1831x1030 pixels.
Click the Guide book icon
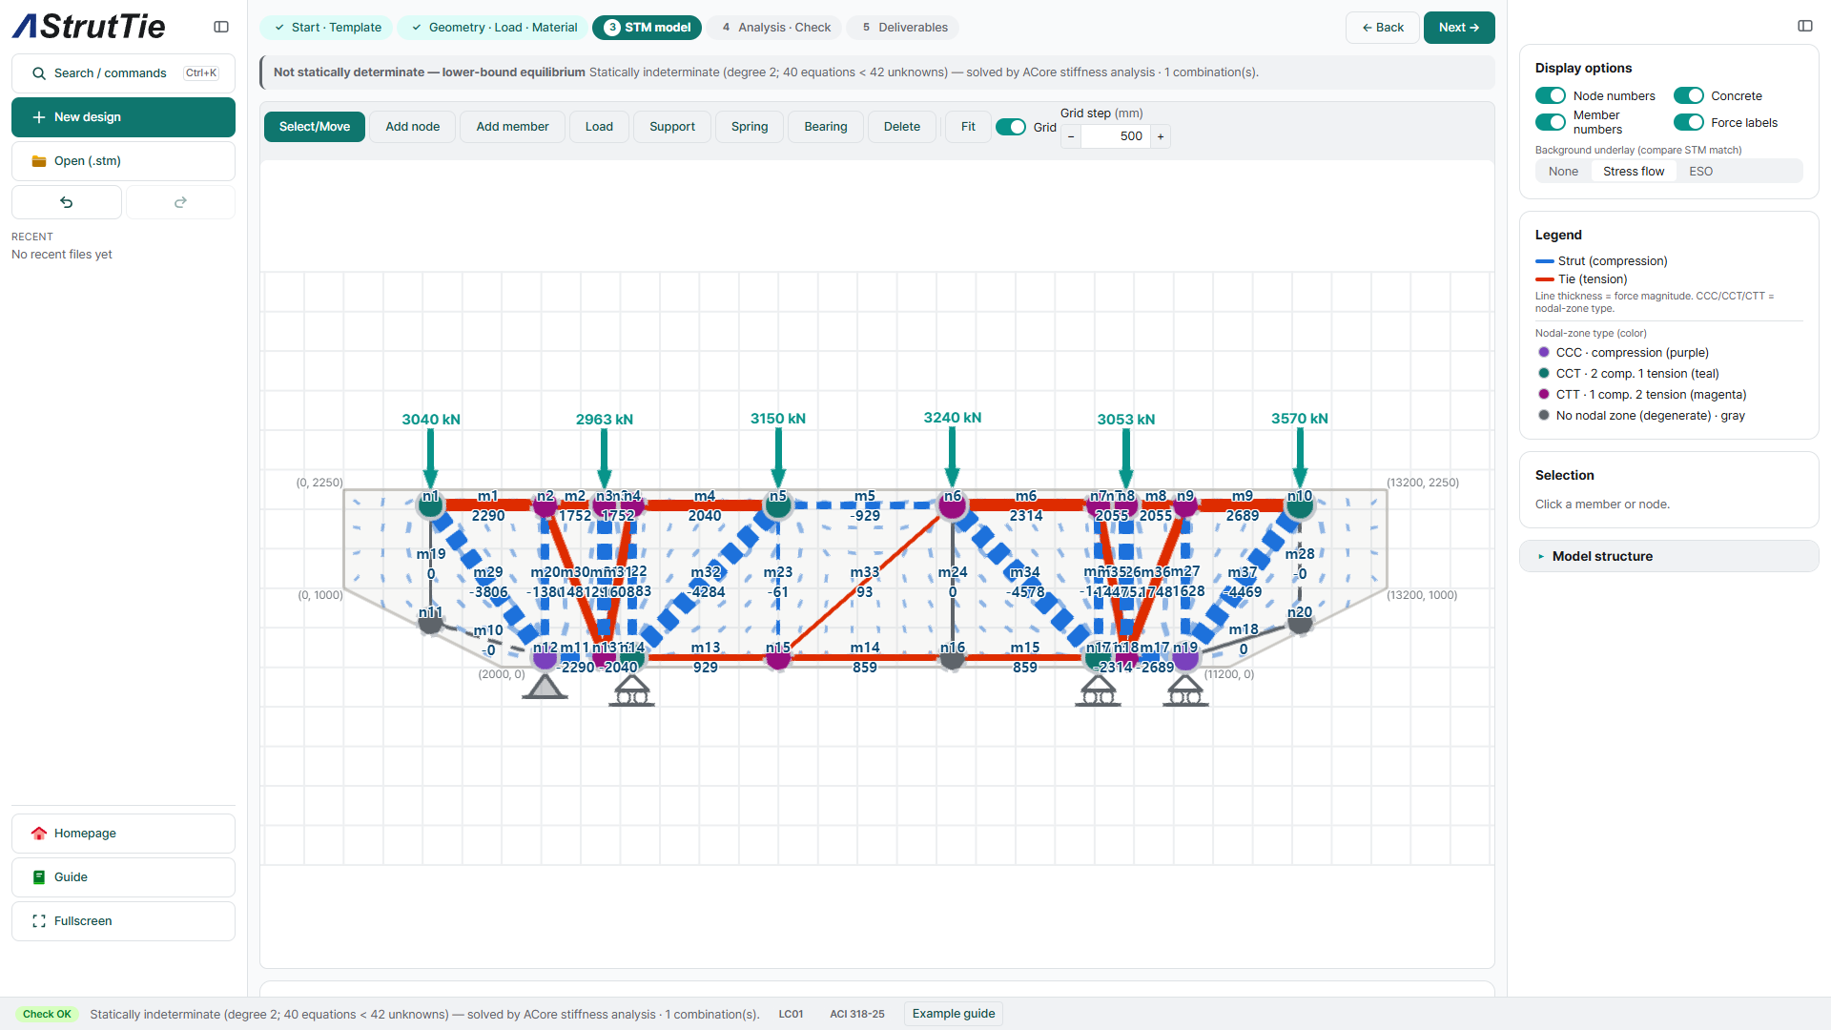click(x=39, y=877)
